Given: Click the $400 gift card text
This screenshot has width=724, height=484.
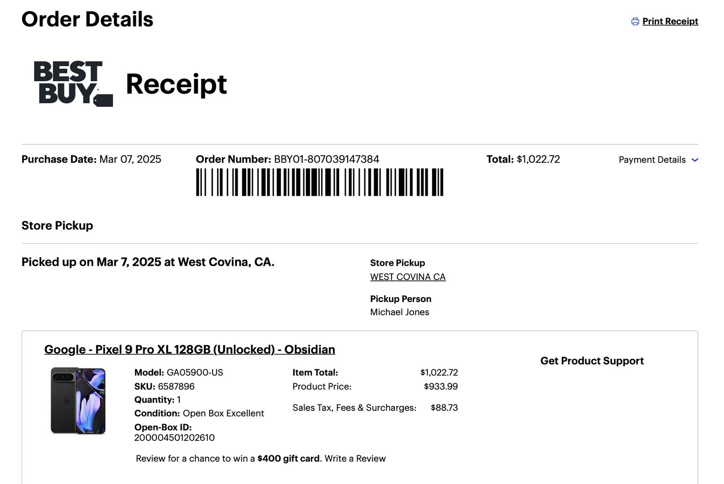Looking at the screenshot, I should (x=288, y=458).
